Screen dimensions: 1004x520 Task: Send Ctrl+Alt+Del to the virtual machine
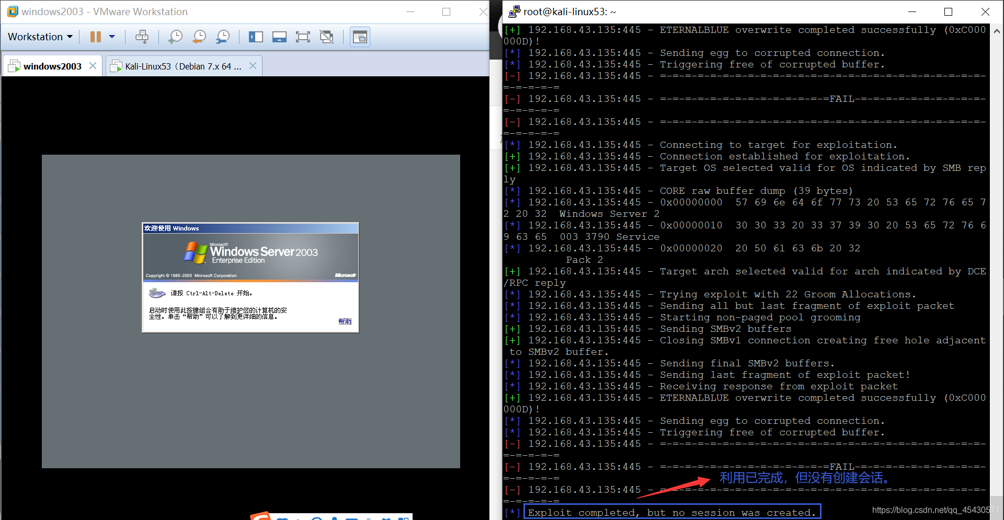[x=142, y=37]
